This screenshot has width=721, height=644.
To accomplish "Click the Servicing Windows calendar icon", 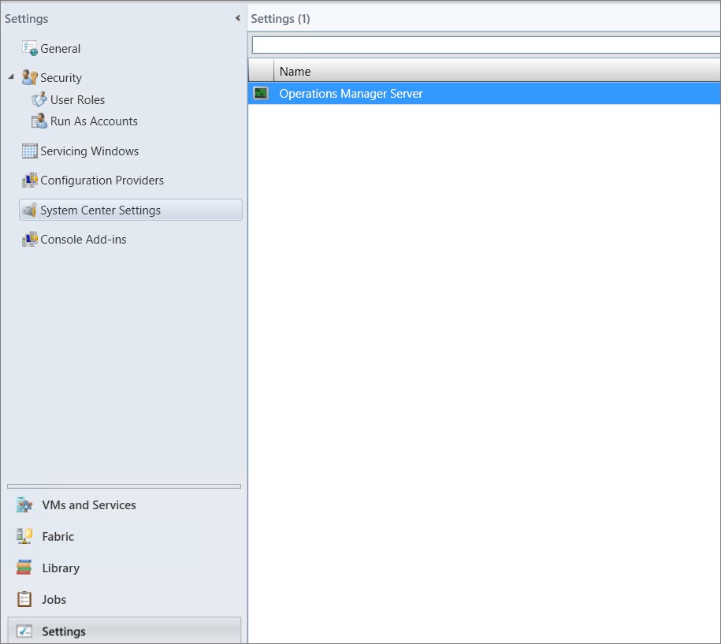I will [30, 151].
